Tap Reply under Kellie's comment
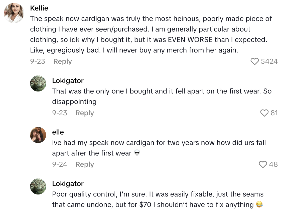The image size is (286, 211). (62, 61)
